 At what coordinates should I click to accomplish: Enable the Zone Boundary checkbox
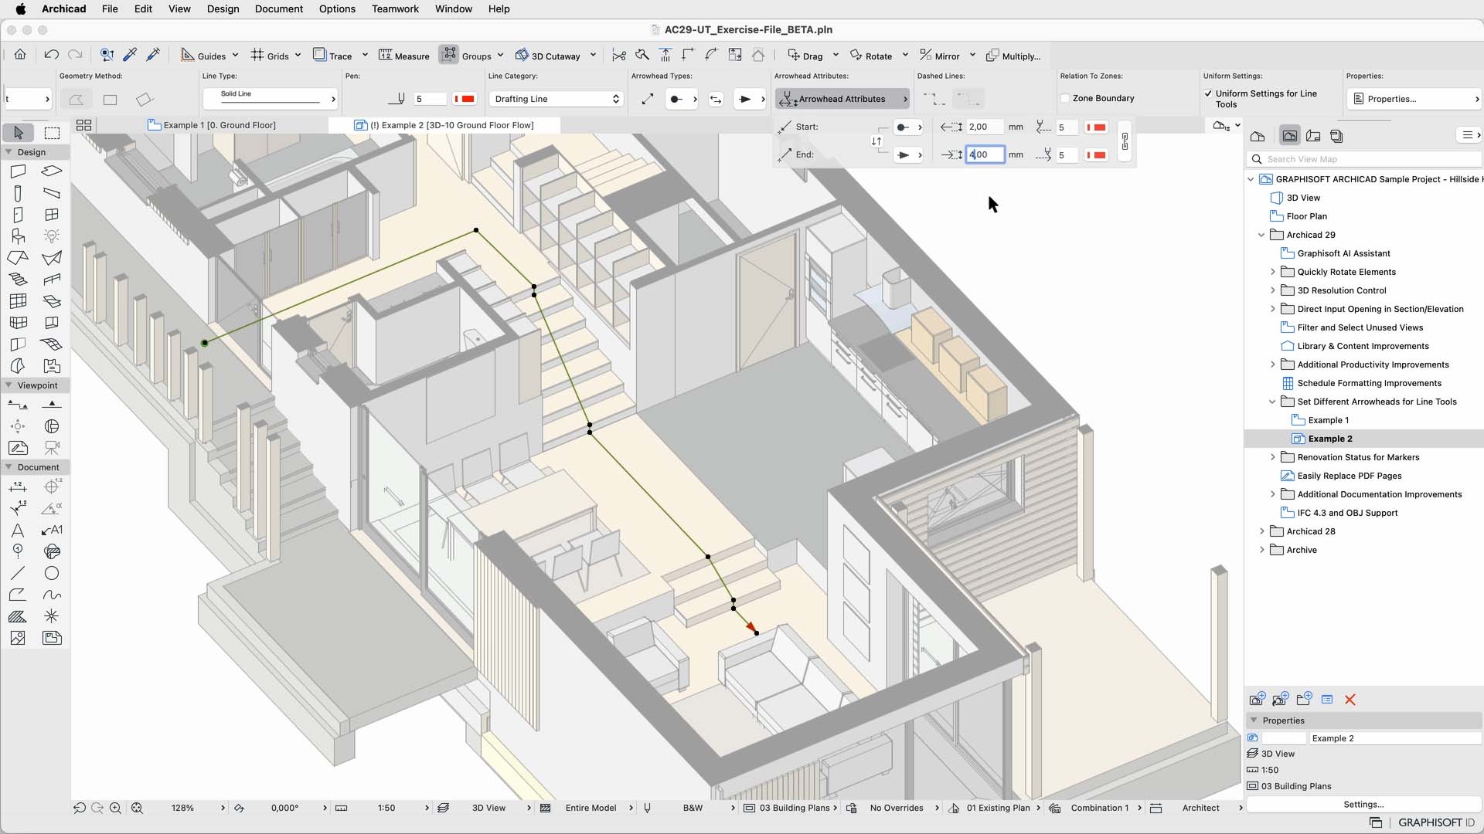pyautogui.click(x=1065, y=98)
